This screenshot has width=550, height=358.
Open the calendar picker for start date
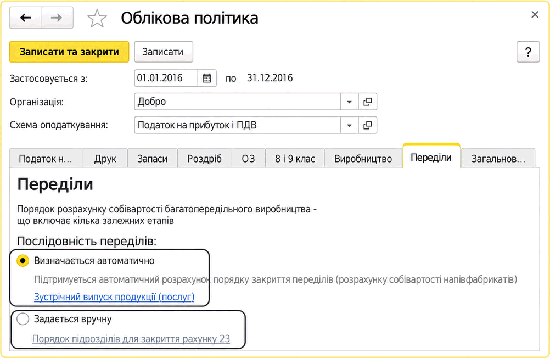(x=207, y=78)
